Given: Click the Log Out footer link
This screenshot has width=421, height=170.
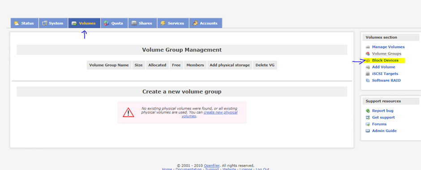Looking at the screenshot, I should [x=262, y=169].
